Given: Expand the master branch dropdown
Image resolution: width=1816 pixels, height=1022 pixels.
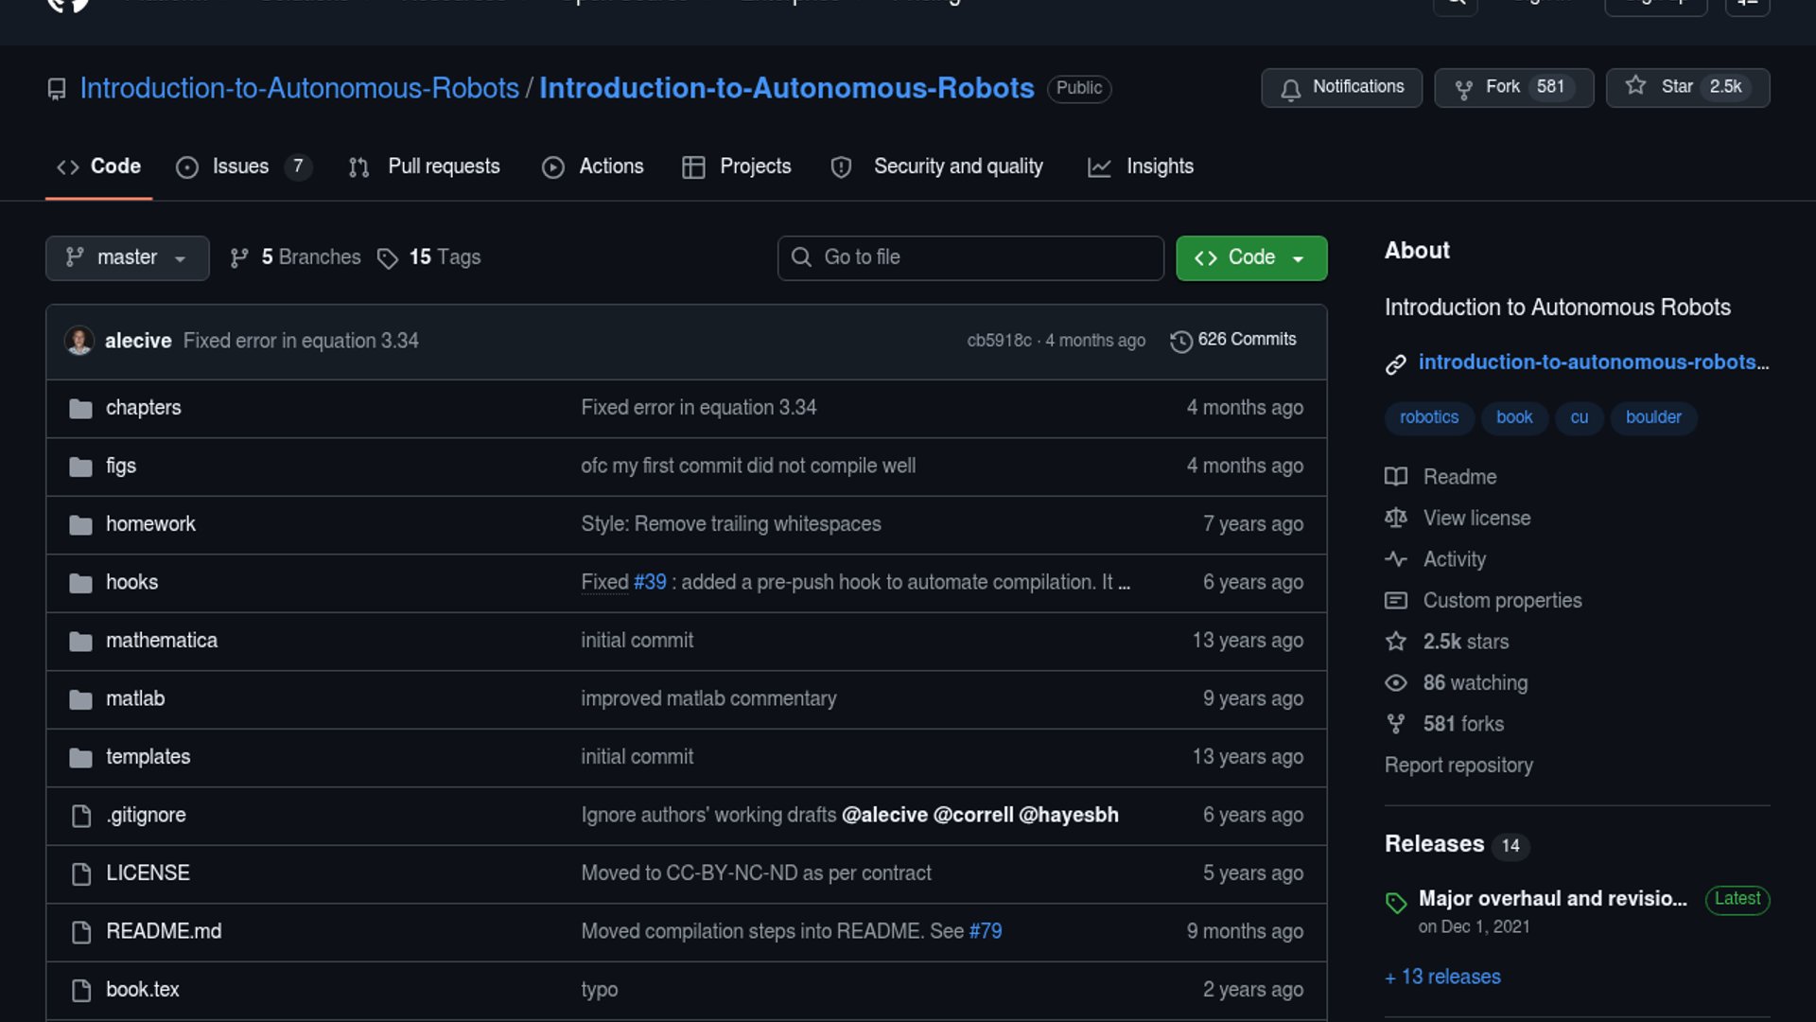Looking at the screenshot, I should coord(127,257).
